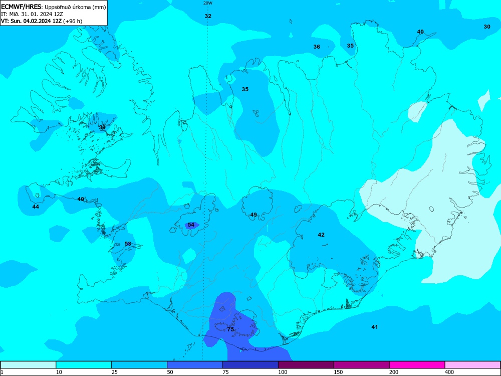Click the precipitation value 49 on the map
The width and height of the screenshot is (501, 376).
(254, 215)
